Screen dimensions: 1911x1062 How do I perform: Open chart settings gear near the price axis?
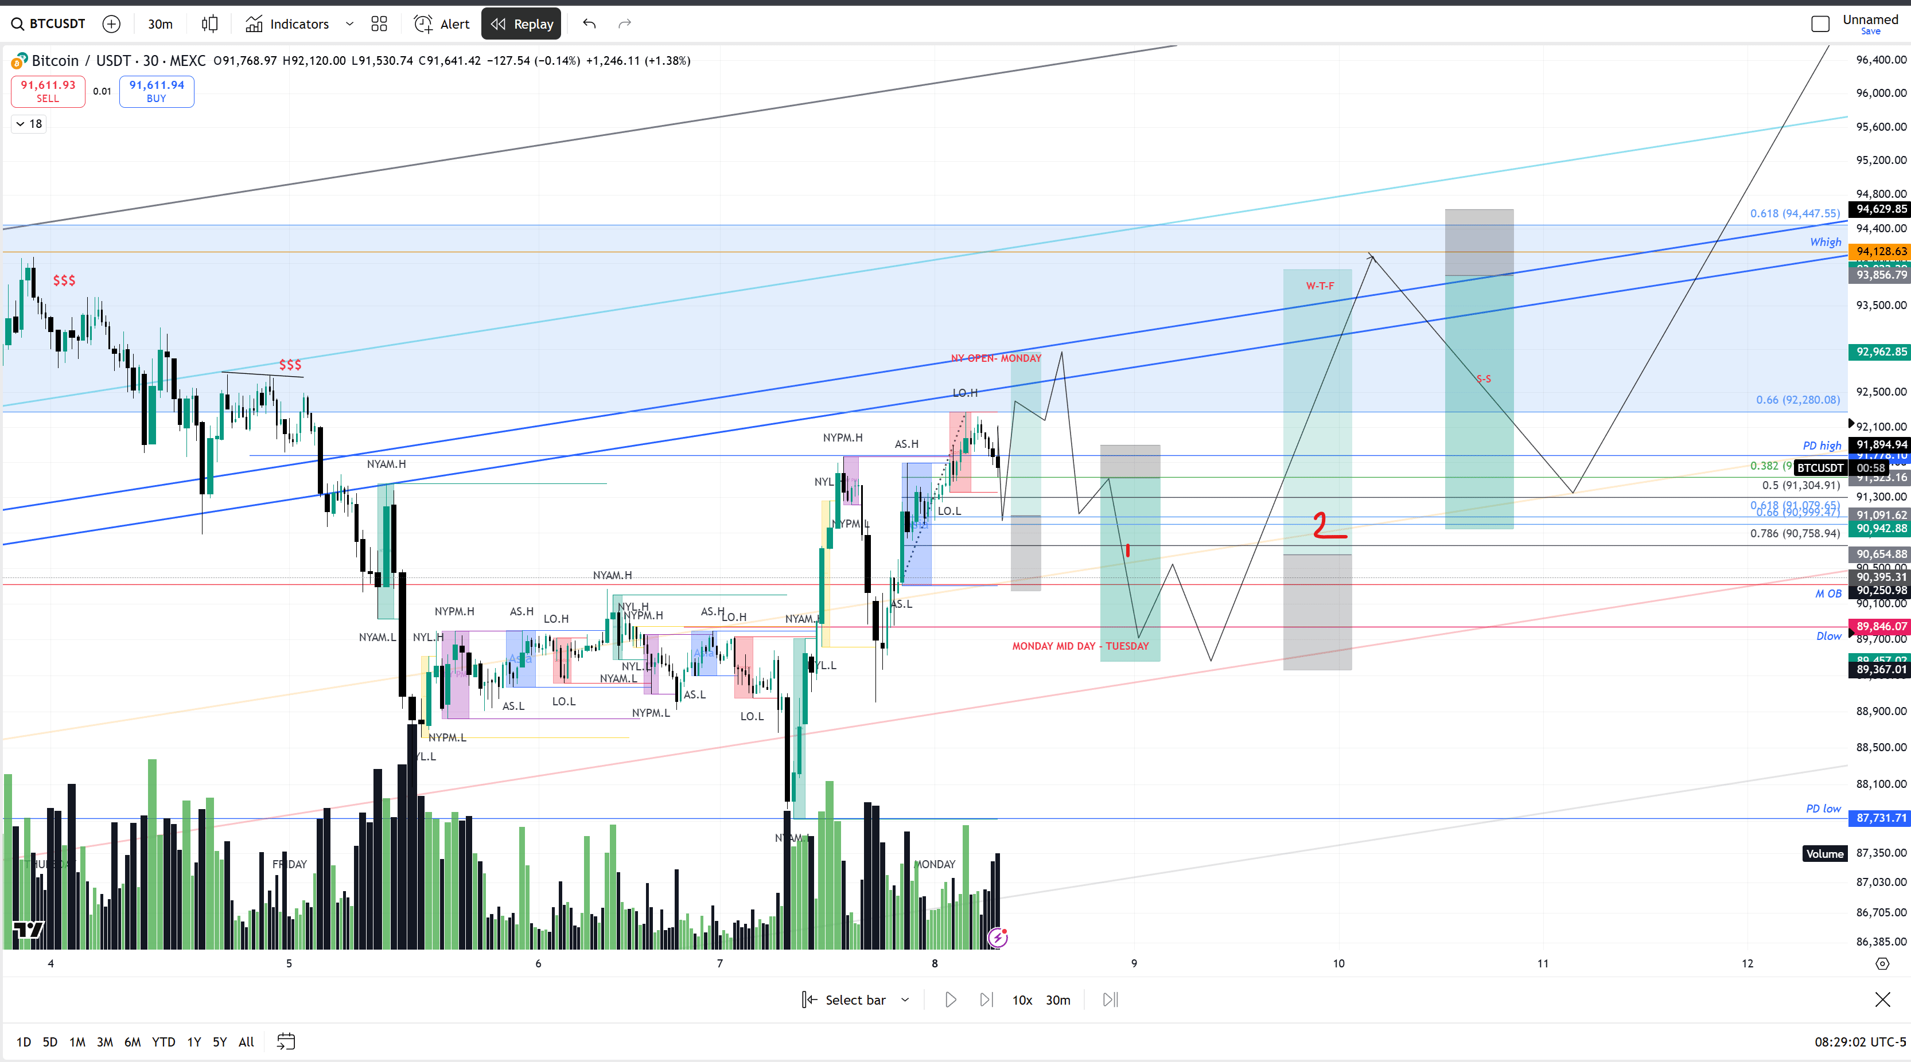click(x=1882, y=963)
